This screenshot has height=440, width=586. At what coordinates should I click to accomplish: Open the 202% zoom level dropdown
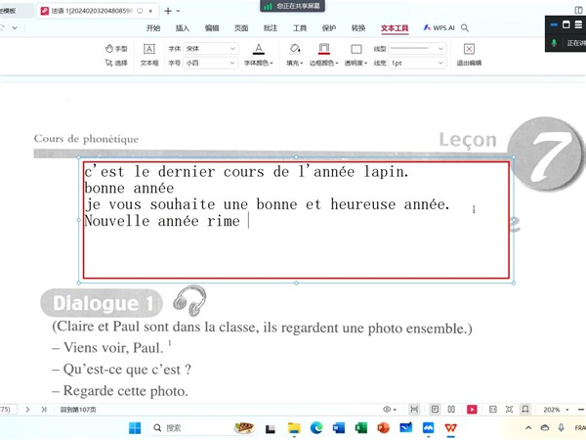556,410
